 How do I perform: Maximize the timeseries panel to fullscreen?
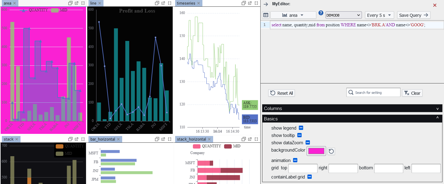point(256,3)
